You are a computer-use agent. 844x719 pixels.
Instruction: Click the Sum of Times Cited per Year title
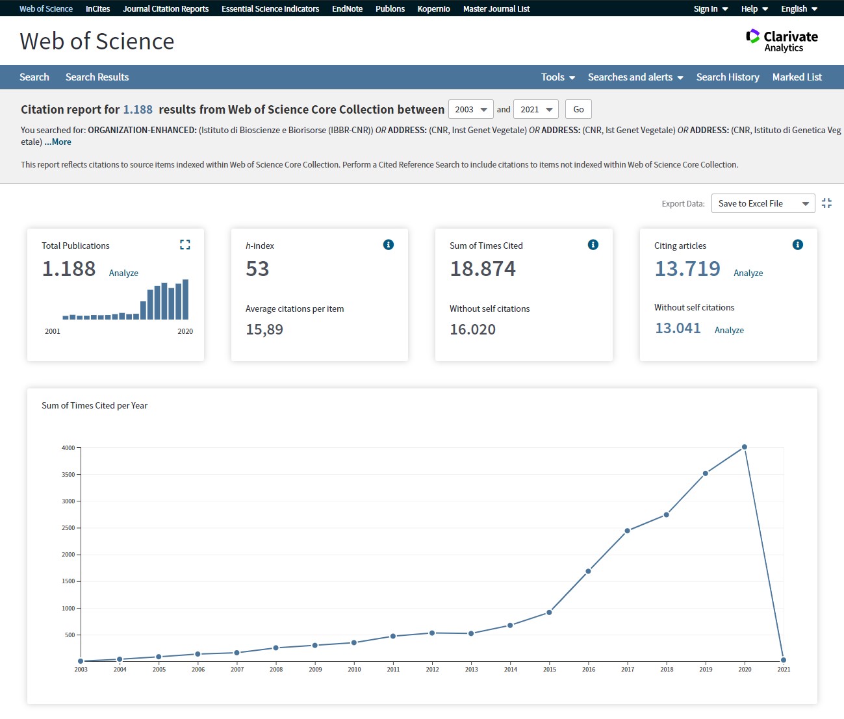pos(94,405)
